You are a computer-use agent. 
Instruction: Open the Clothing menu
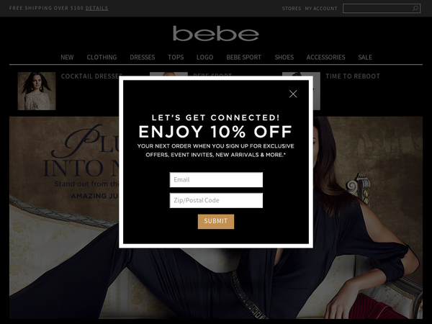click(x=102, y=58)
